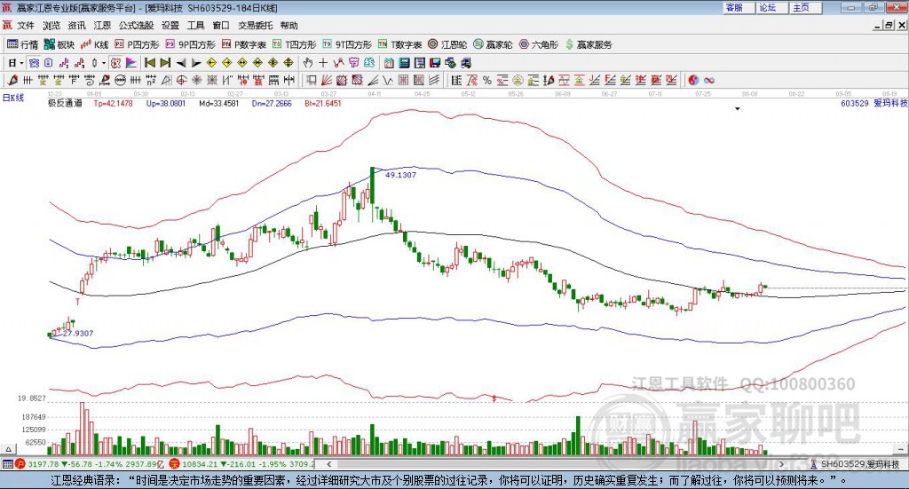
Task: Select the percent sign tool
Action: coord(487,81)
